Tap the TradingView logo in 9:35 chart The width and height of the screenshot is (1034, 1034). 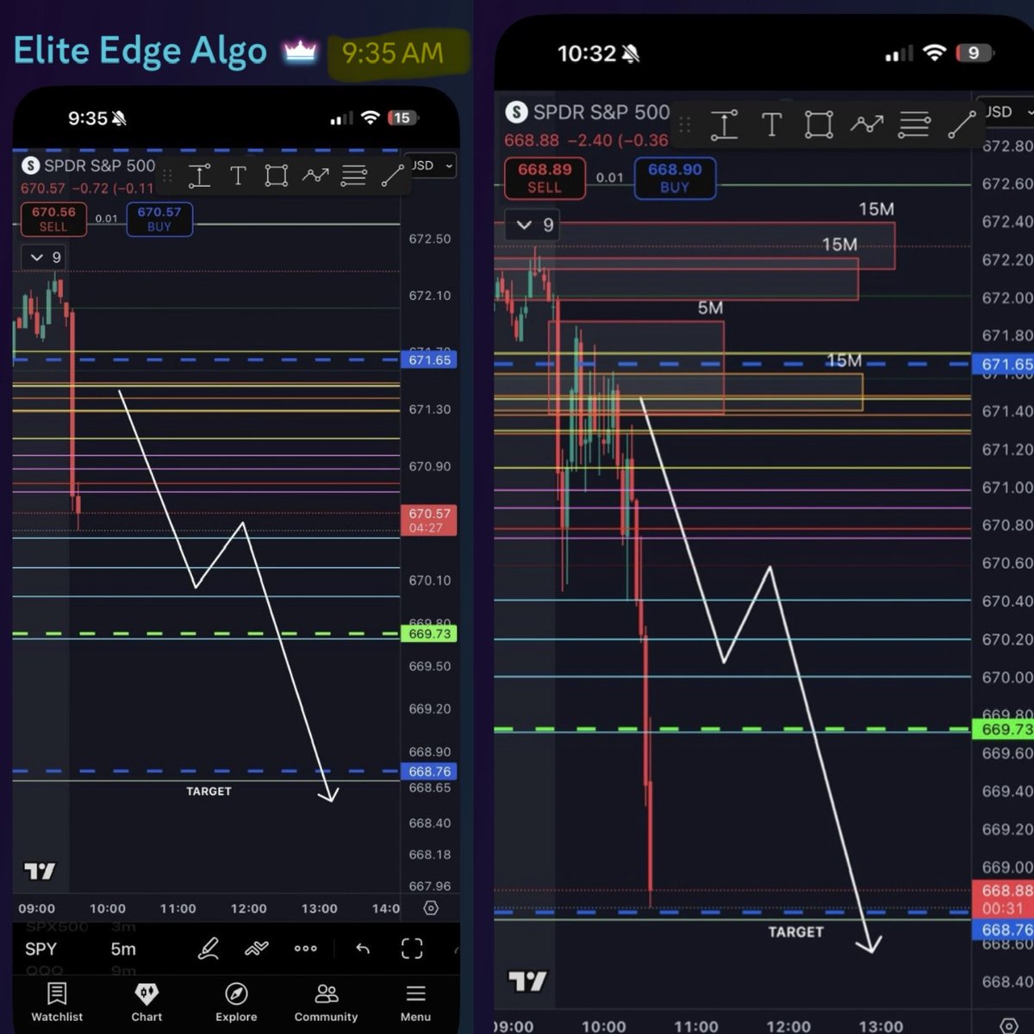(40, 871)
